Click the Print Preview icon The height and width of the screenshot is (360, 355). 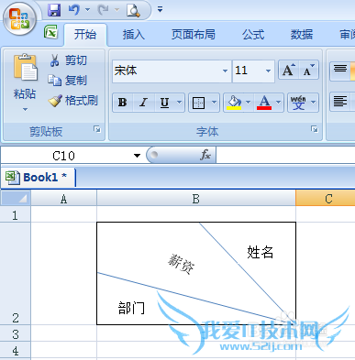click(x=133, y=10)
